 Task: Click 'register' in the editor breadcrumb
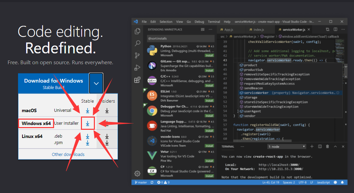point(268,36)
